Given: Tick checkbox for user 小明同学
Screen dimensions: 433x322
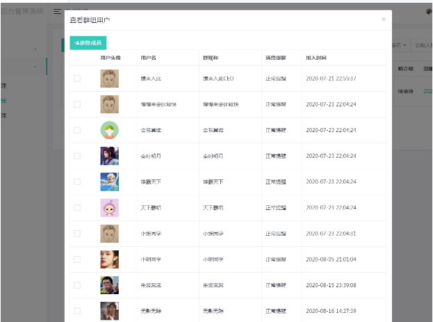Looking at the screenshot, I should click(77, 259).
